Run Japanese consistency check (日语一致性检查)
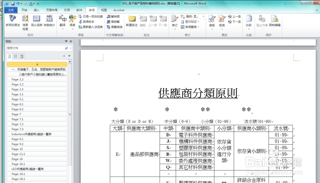The image size is (320, 183). (x=91, y=16)
